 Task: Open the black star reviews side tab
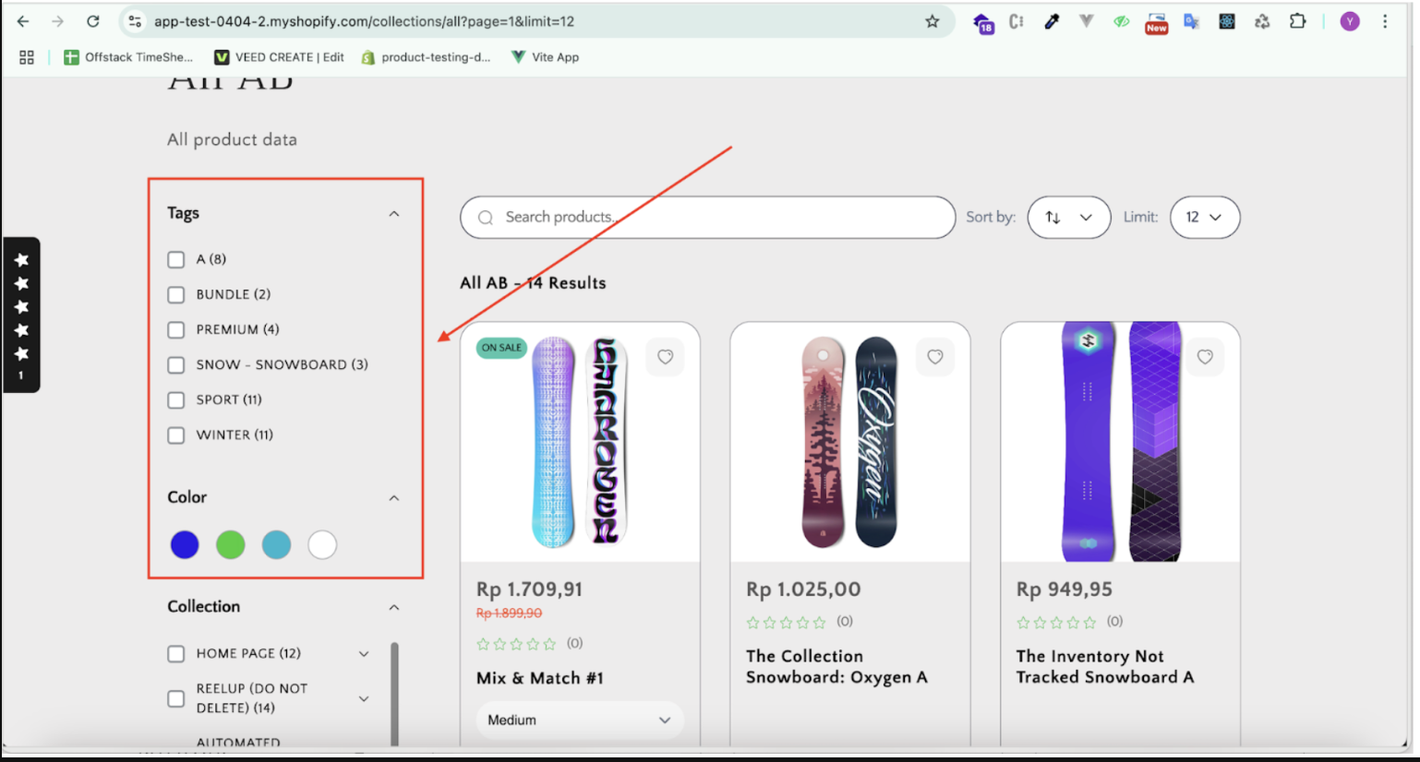[x=21, y=315]
